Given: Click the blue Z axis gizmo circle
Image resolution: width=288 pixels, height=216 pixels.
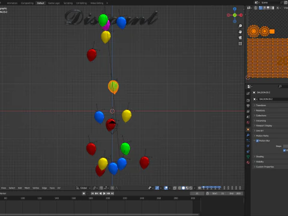Looking at the screenshot, I should [x=235, y=9].
